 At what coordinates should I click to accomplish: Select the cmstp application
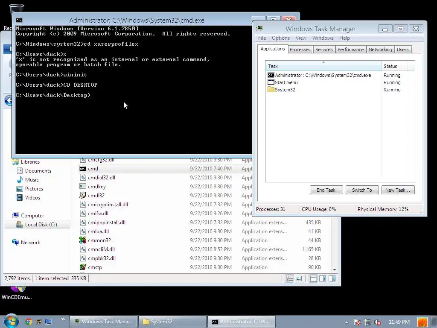95,267
